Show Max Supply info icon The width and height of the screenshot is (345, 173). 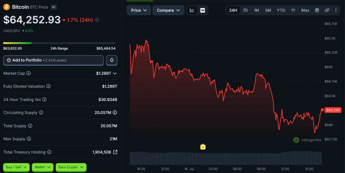29,139
